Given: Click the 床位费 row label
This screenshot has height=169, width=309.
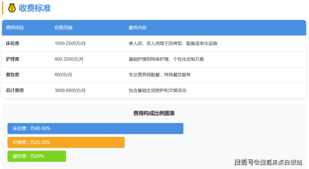Looking at the screenshot, I should [x=13, y=44].
